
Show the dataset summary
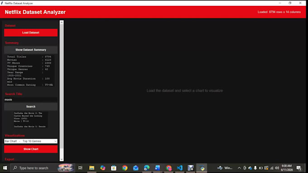click(31, 50)
